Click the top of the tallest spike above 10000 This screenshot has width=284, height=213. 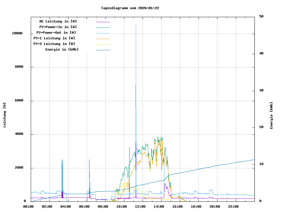click(x=136, y=25)
